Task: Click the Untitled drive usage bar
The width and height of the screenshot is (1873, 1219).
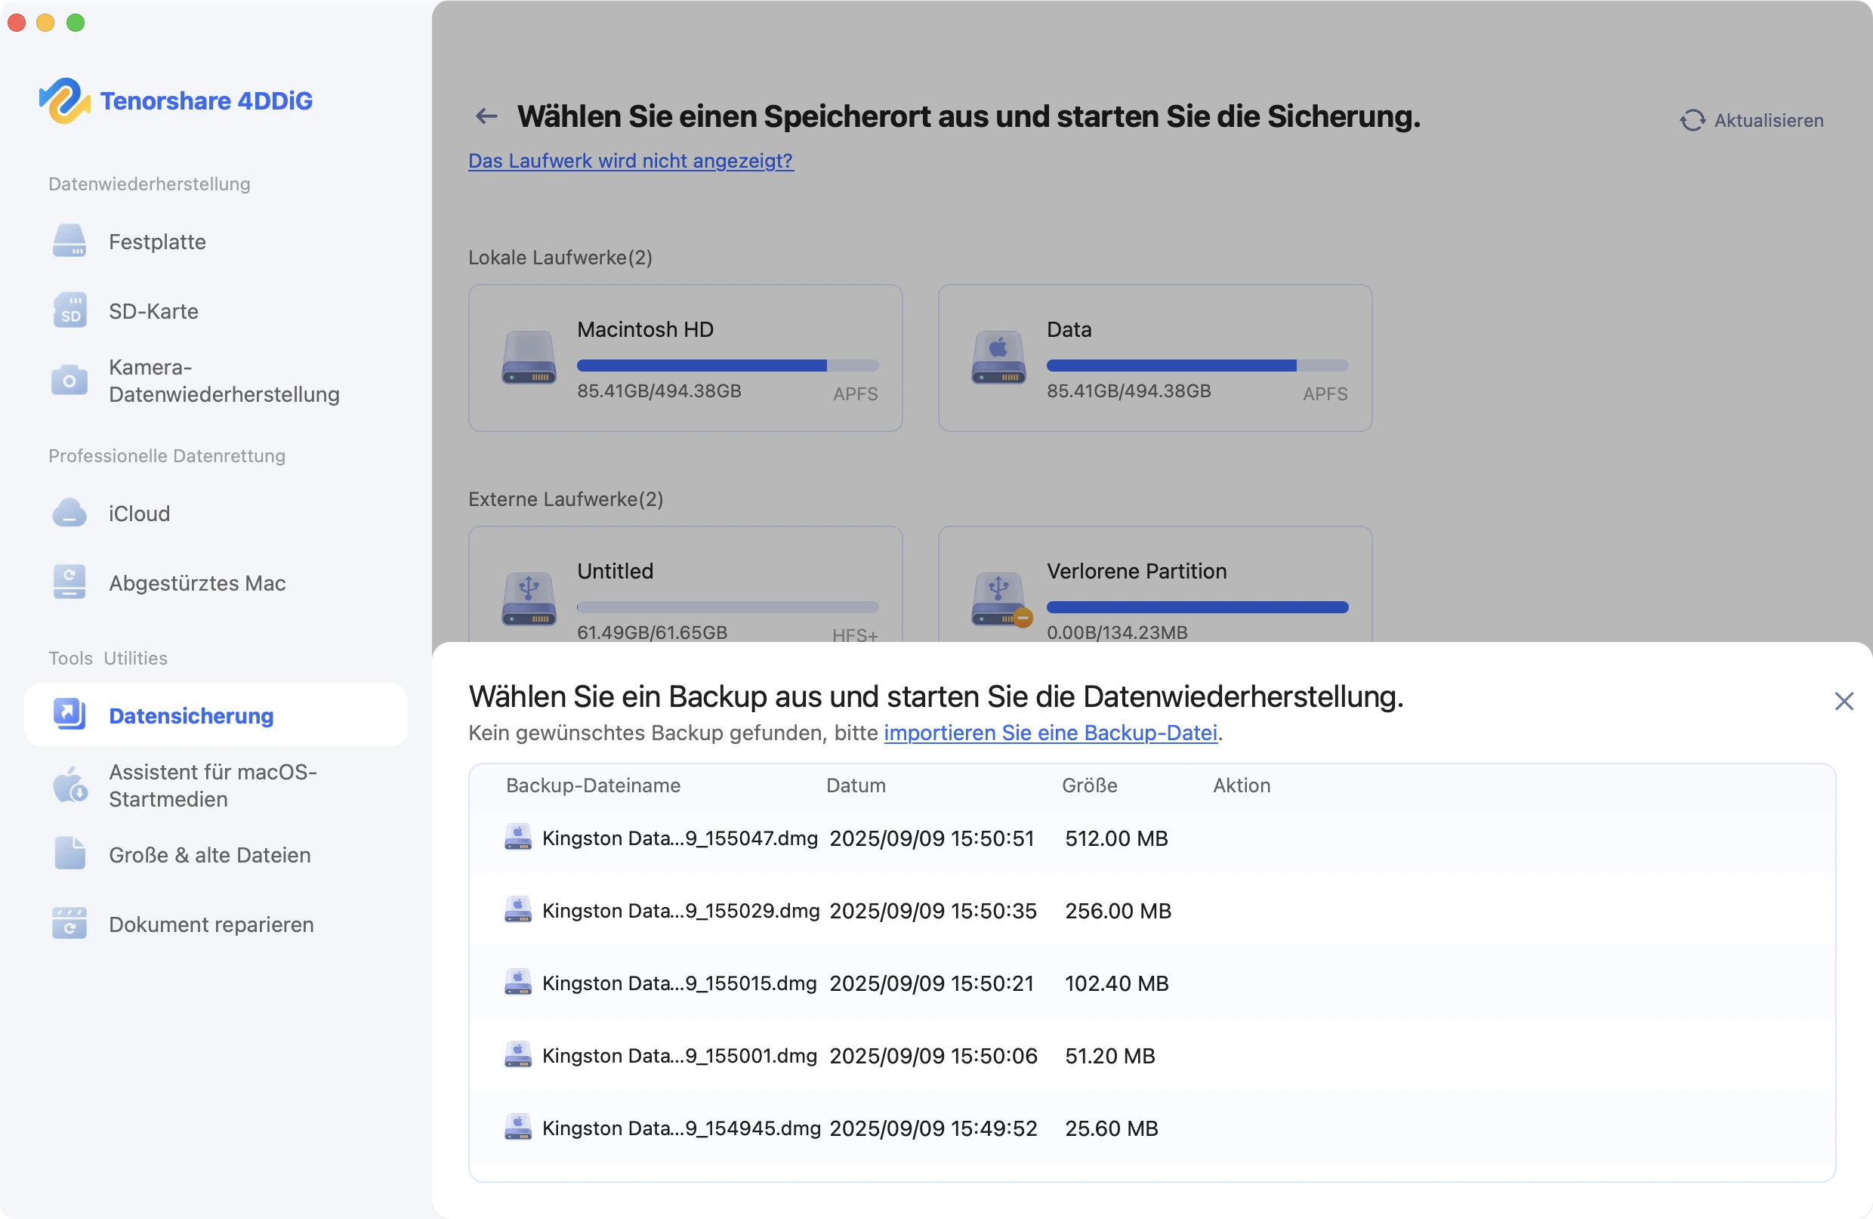Action: point(727,606)
